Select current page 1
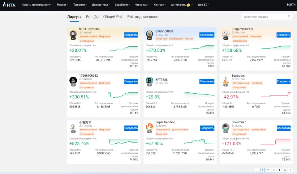The image size is (297, 174). 262,170
